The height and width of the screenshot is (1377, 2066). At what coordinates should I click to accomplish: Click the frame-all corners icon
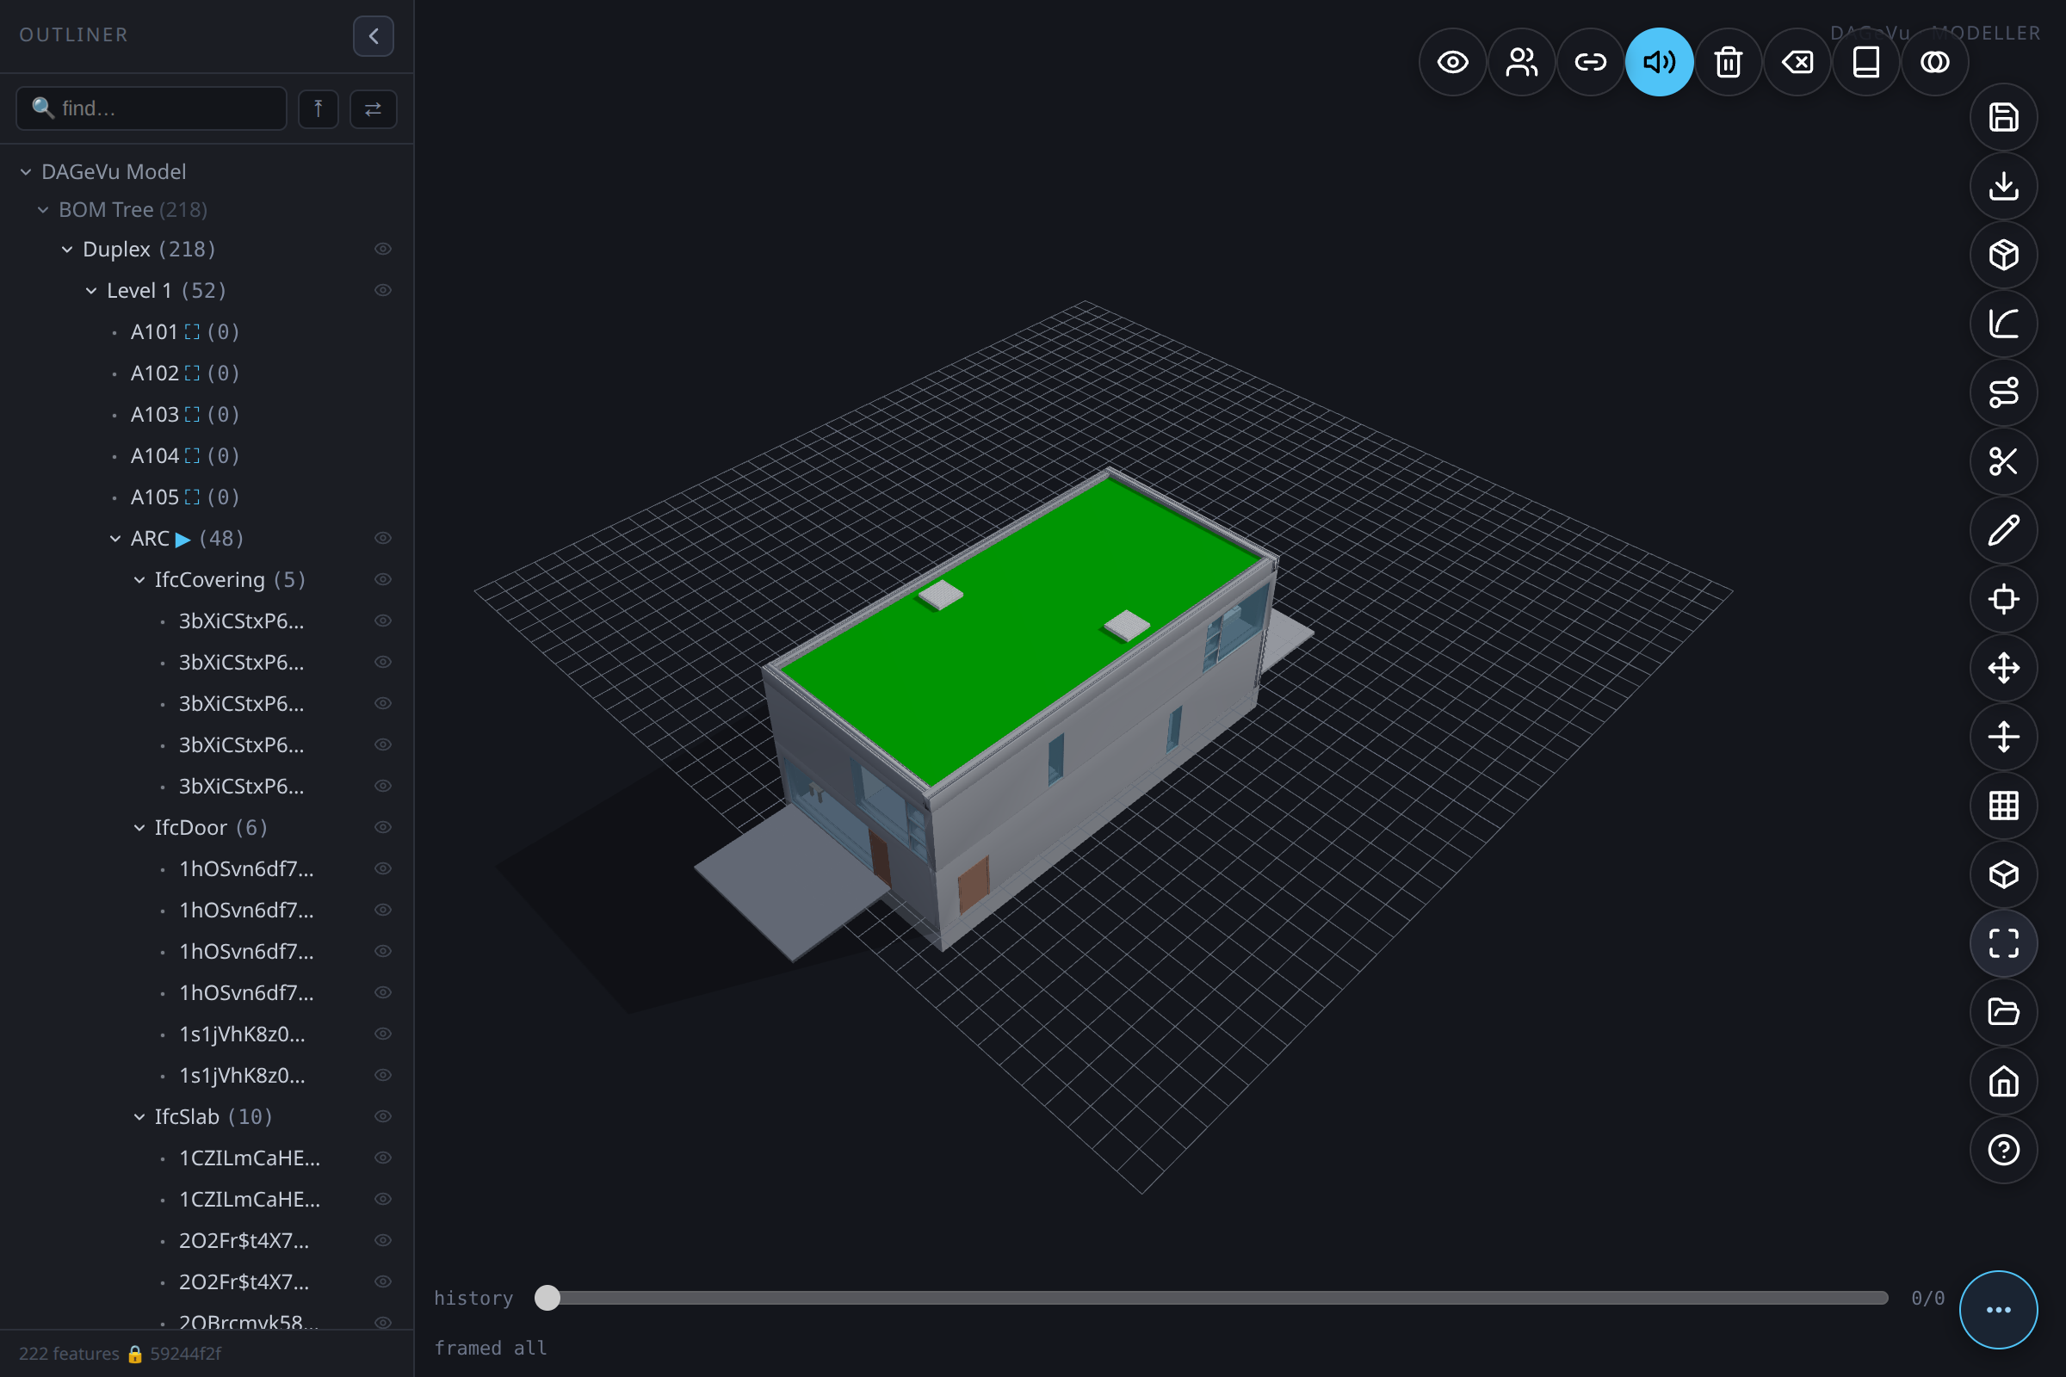2004,944
